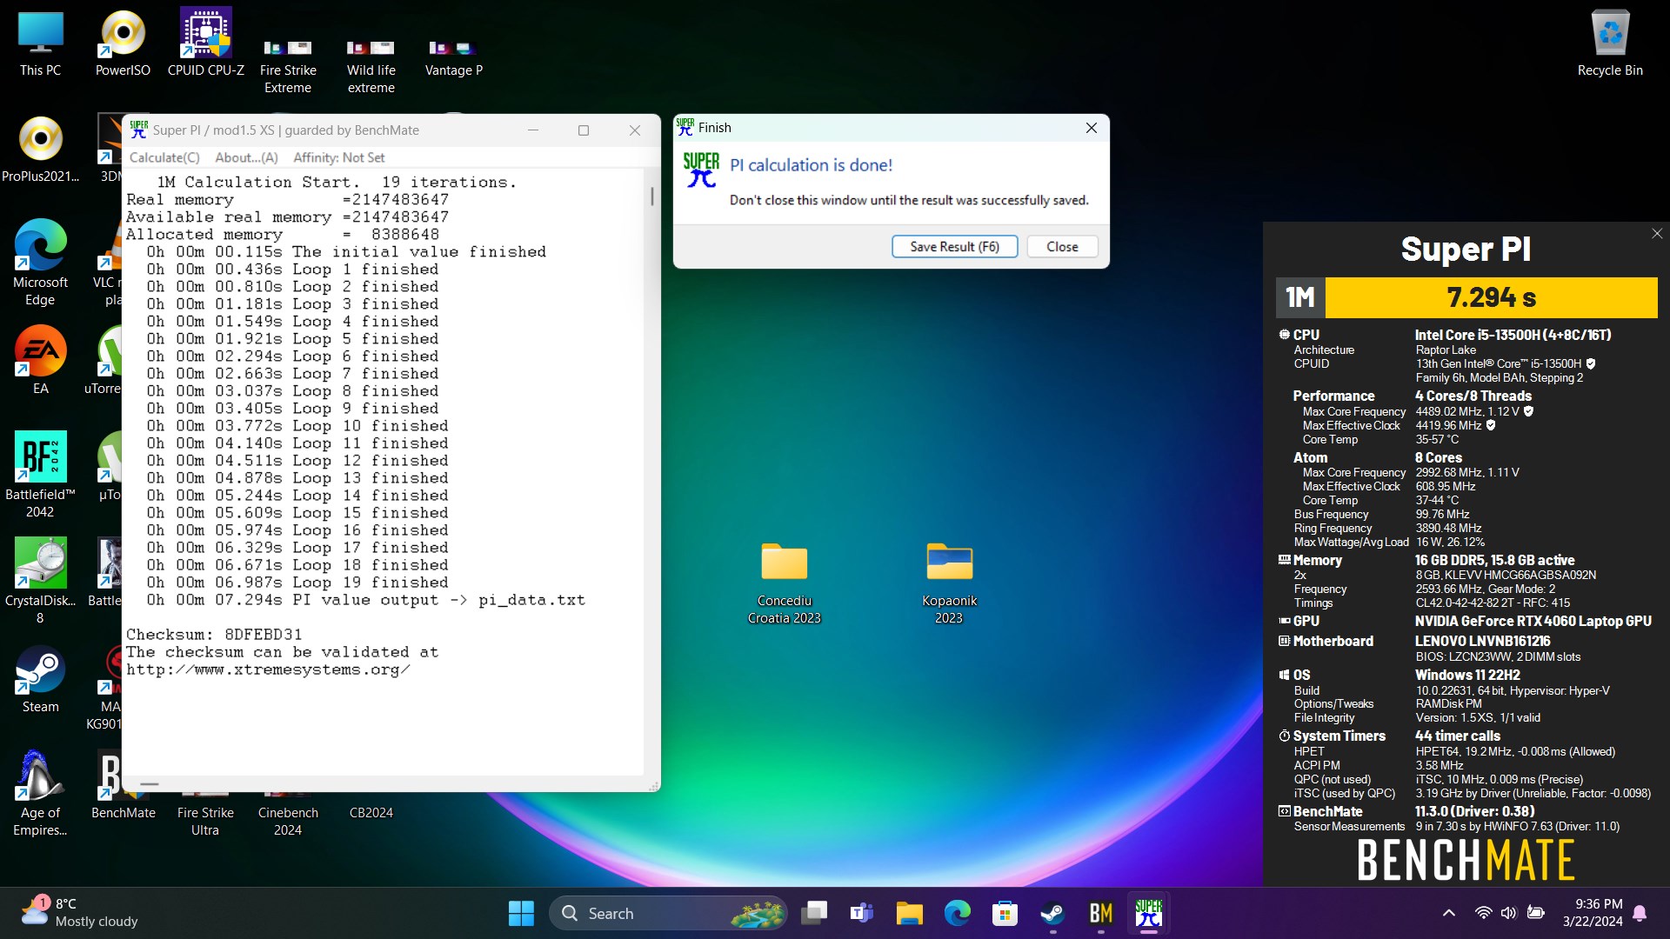Switch to Steam in taskbar

pos(1052,913)
